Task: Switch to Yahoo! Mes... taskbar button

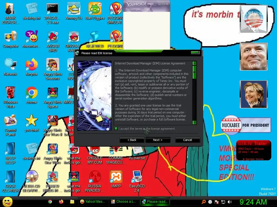Action: coord(93,202)
